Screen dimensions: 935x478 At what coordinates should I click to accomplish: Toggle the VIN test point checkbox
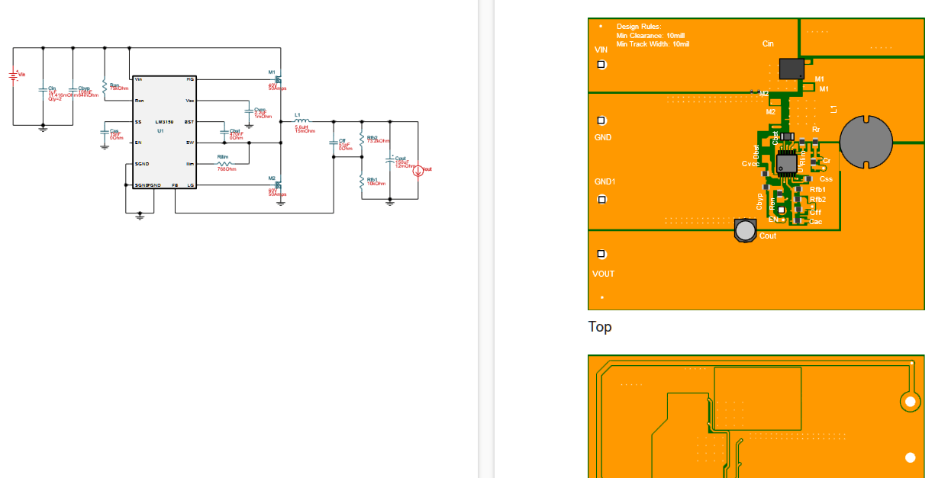pos(601,65)
